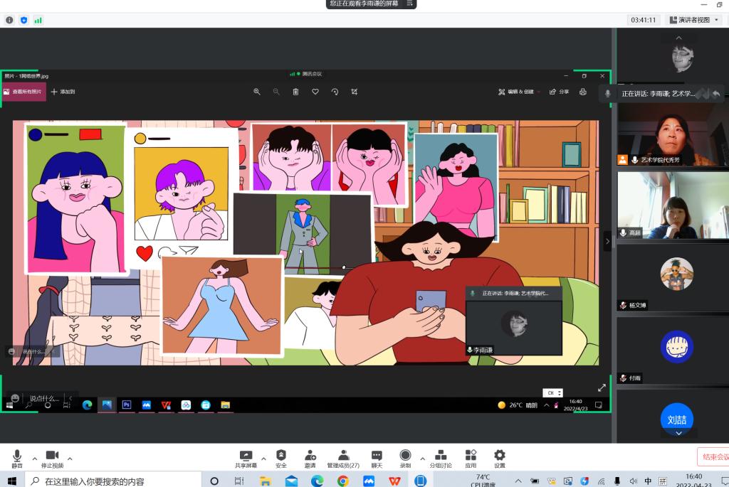729x487 pixels.
Task: Open WPS Office from the Windows taskbar
Action: pos(394,481)
